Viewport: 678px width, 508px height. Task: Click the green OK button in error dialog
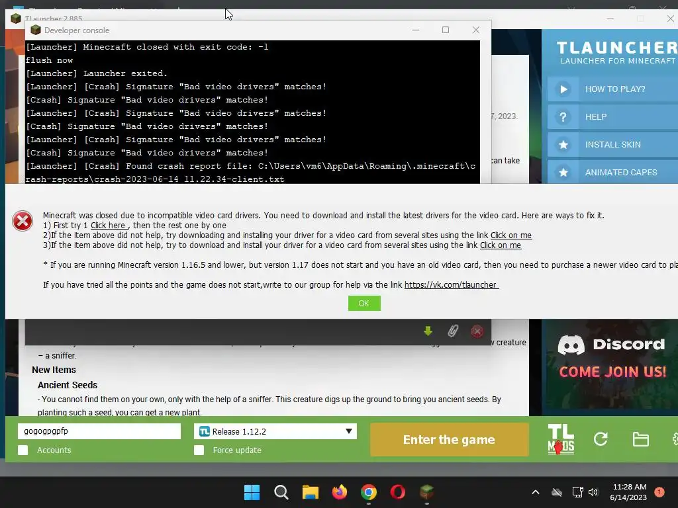point(364,303)
